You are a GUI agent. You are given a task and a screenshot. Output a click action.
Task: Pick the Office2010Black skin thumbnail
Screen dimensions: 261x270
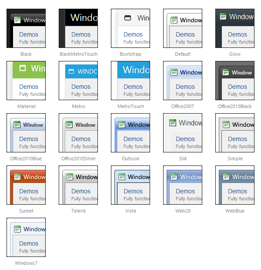[235, 81]
